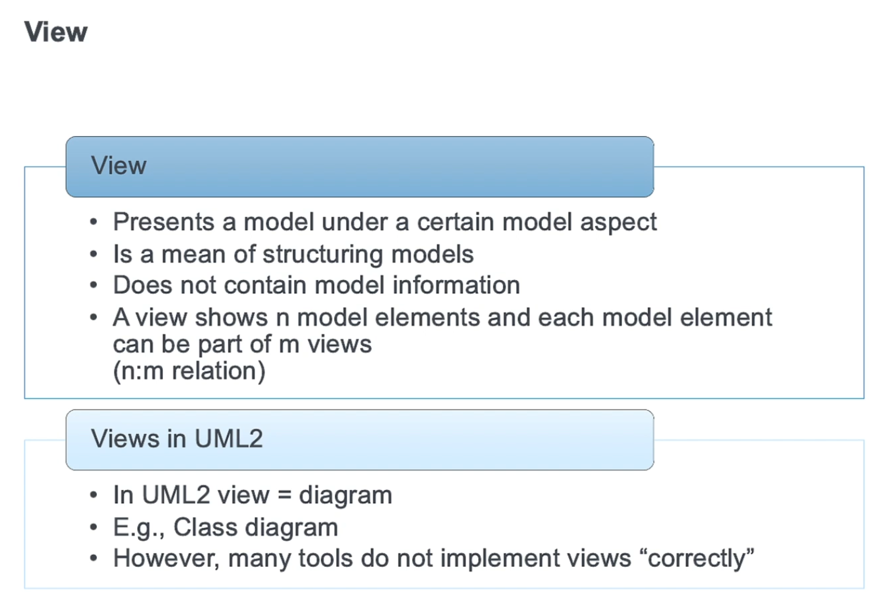Click the slide title "View" at top
Image resolution: width=882 pixels, height=600 pixels.
(56, 32)
